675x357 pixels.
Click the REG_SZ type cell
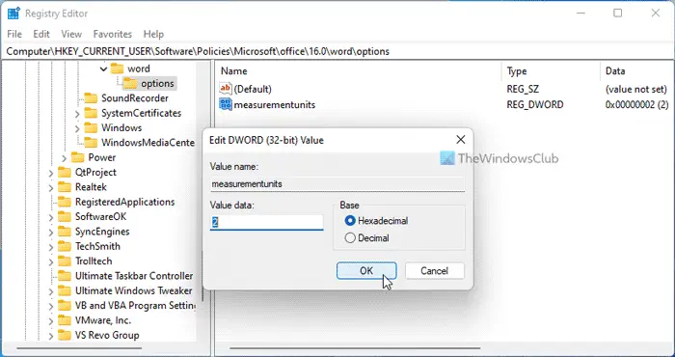click(x=523, y=89)
